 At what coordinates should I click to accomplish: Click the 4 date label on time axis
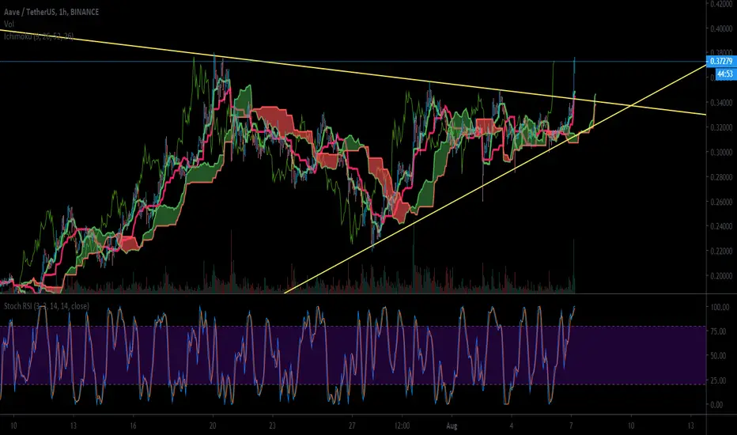(512, 426)
